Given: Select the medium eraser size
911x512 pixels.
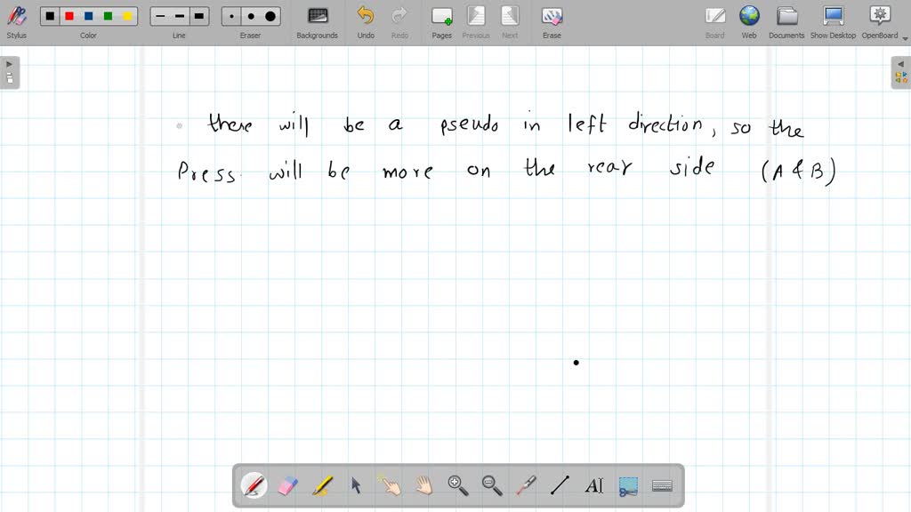Looking at the screenshot, I should click(251, 16).
